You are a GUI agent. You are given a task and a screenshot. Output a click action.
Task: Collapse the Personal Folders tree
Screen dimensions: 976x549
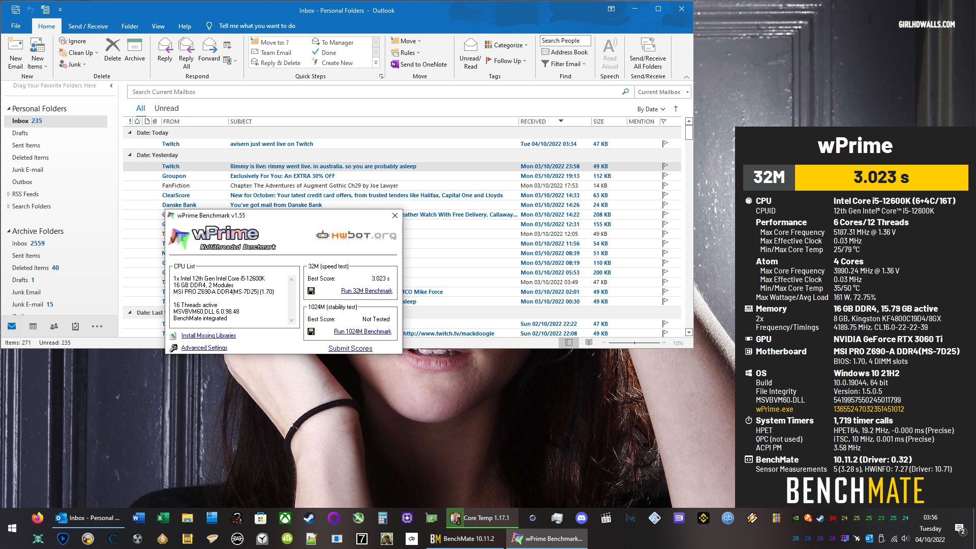point(9,109)
